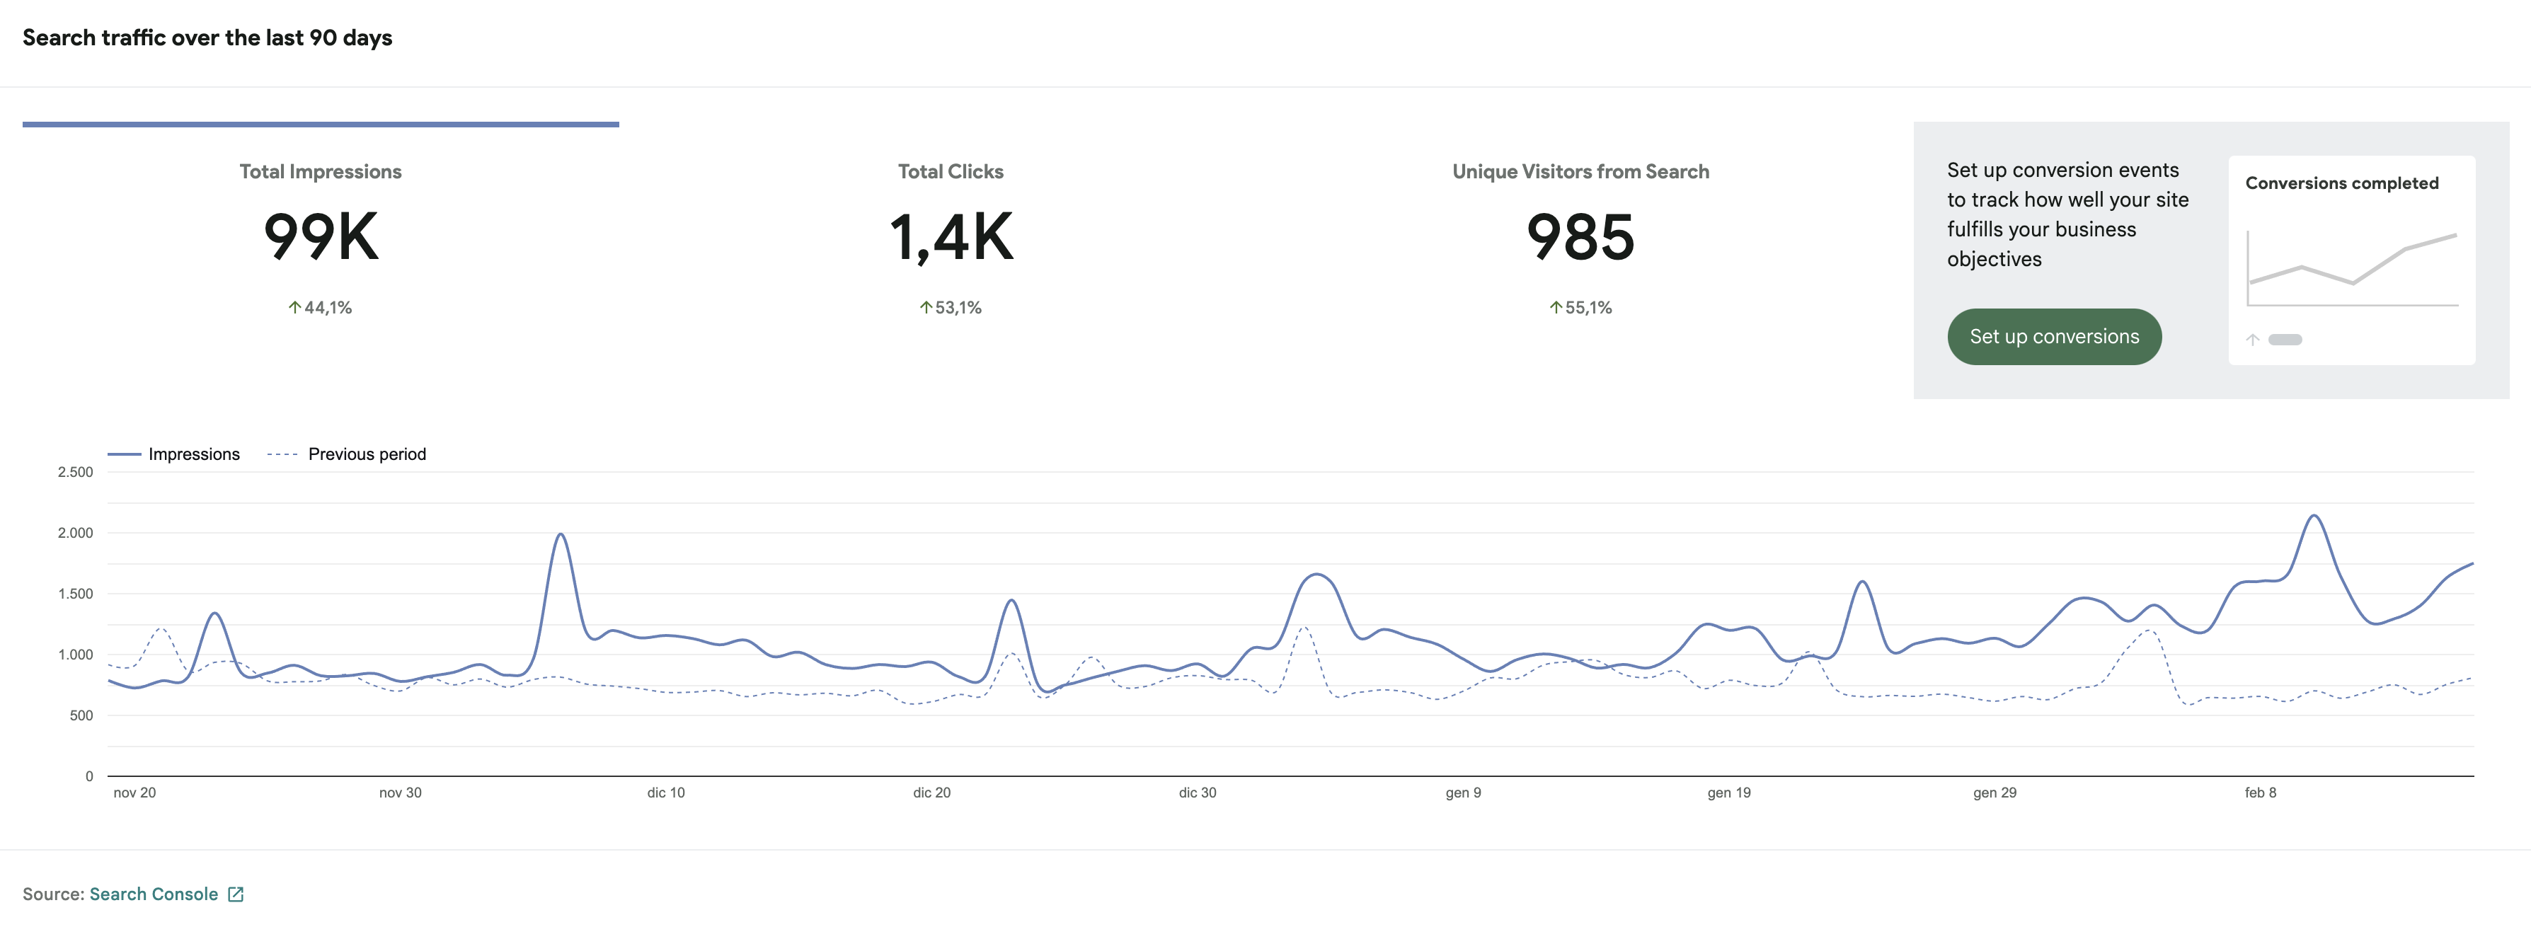The width and height of the screenshot is (2531, 927).
Task: Click the feb 8 date label on axis
Action: point(2260,793)
